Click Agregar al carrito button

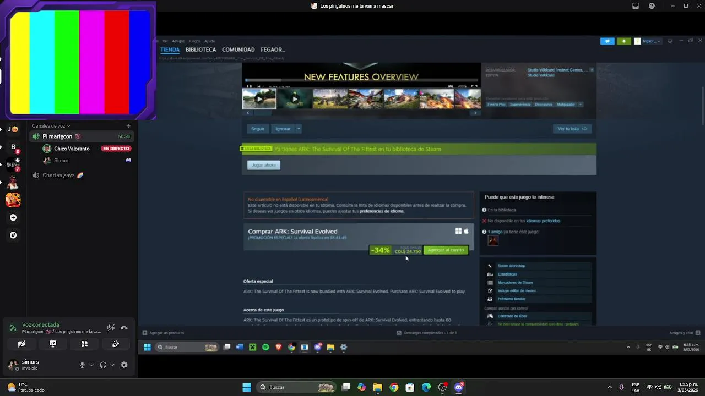click(x=446, y=250)
